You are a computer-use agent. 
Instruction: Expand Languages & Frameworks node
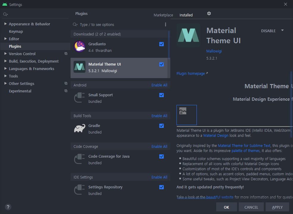click(x=5, y=69)
